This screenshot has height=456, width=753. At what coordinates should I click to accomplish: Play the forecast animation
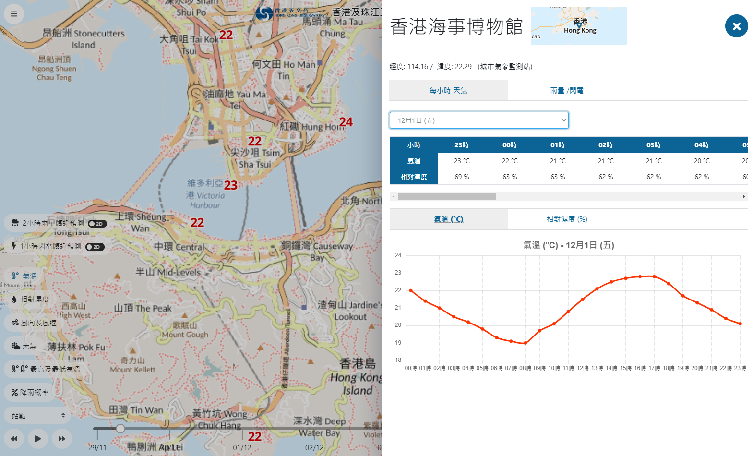click(x=37, y=439)
